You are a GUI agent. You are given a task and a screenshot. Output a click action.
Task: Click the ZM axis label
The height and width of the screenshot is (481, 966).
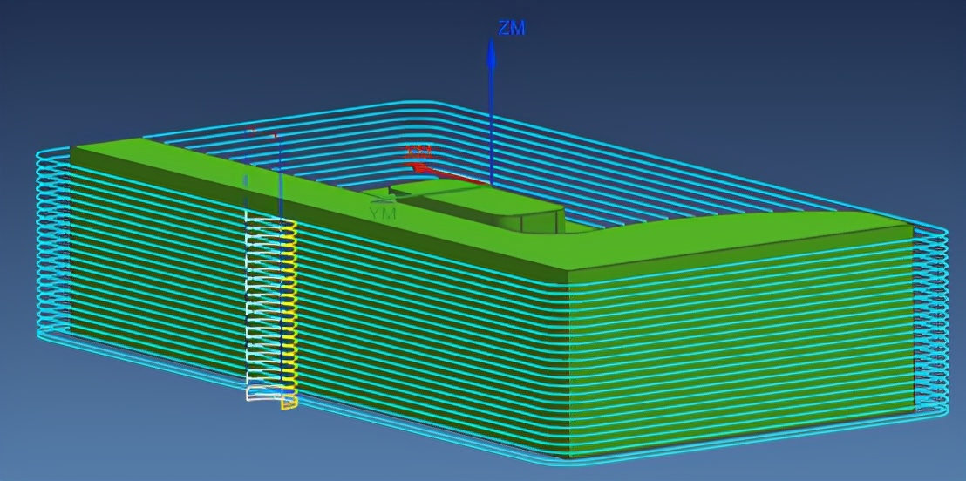tap(512, 28)
